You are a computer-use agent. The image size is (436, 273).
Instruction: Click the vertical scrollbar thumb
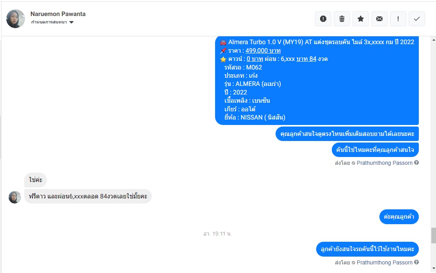pos(434,236)
